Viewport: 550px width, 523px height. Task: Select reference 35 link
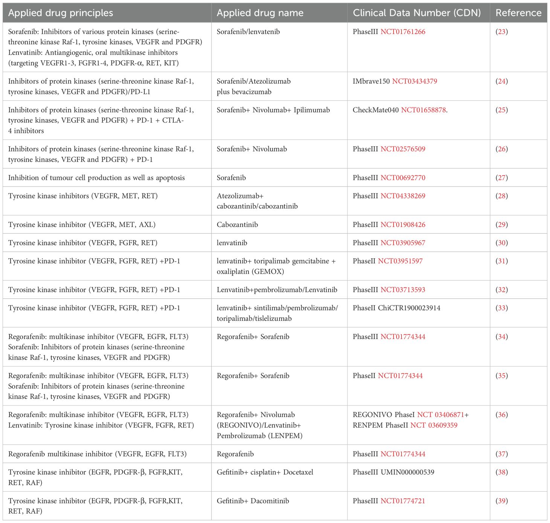pos(502,376)
